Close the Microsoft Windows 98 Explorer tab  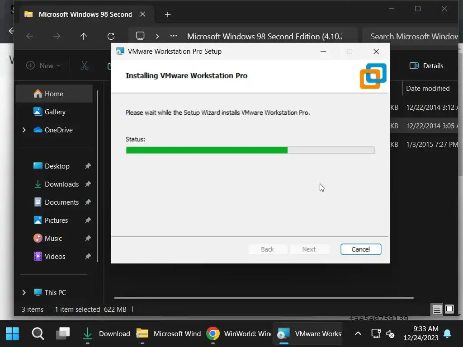pos(142,14)
